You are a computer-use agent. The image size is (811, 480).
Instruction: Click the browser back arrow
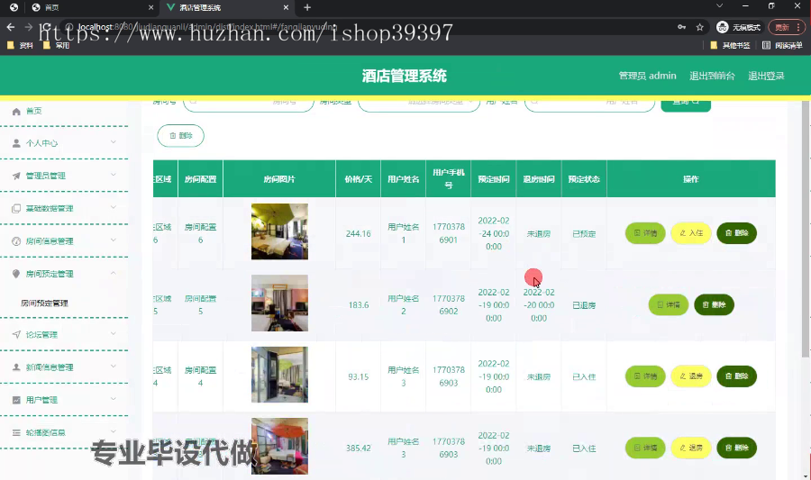coord(11,27)
